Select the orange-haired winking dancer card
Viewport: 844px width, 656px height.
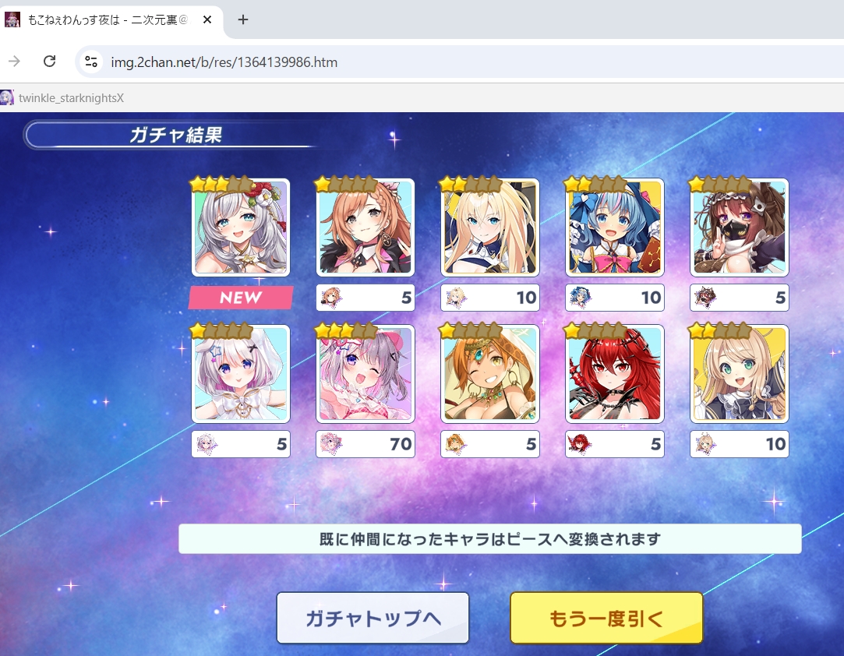pyautogui.click(x=490, y=373)
